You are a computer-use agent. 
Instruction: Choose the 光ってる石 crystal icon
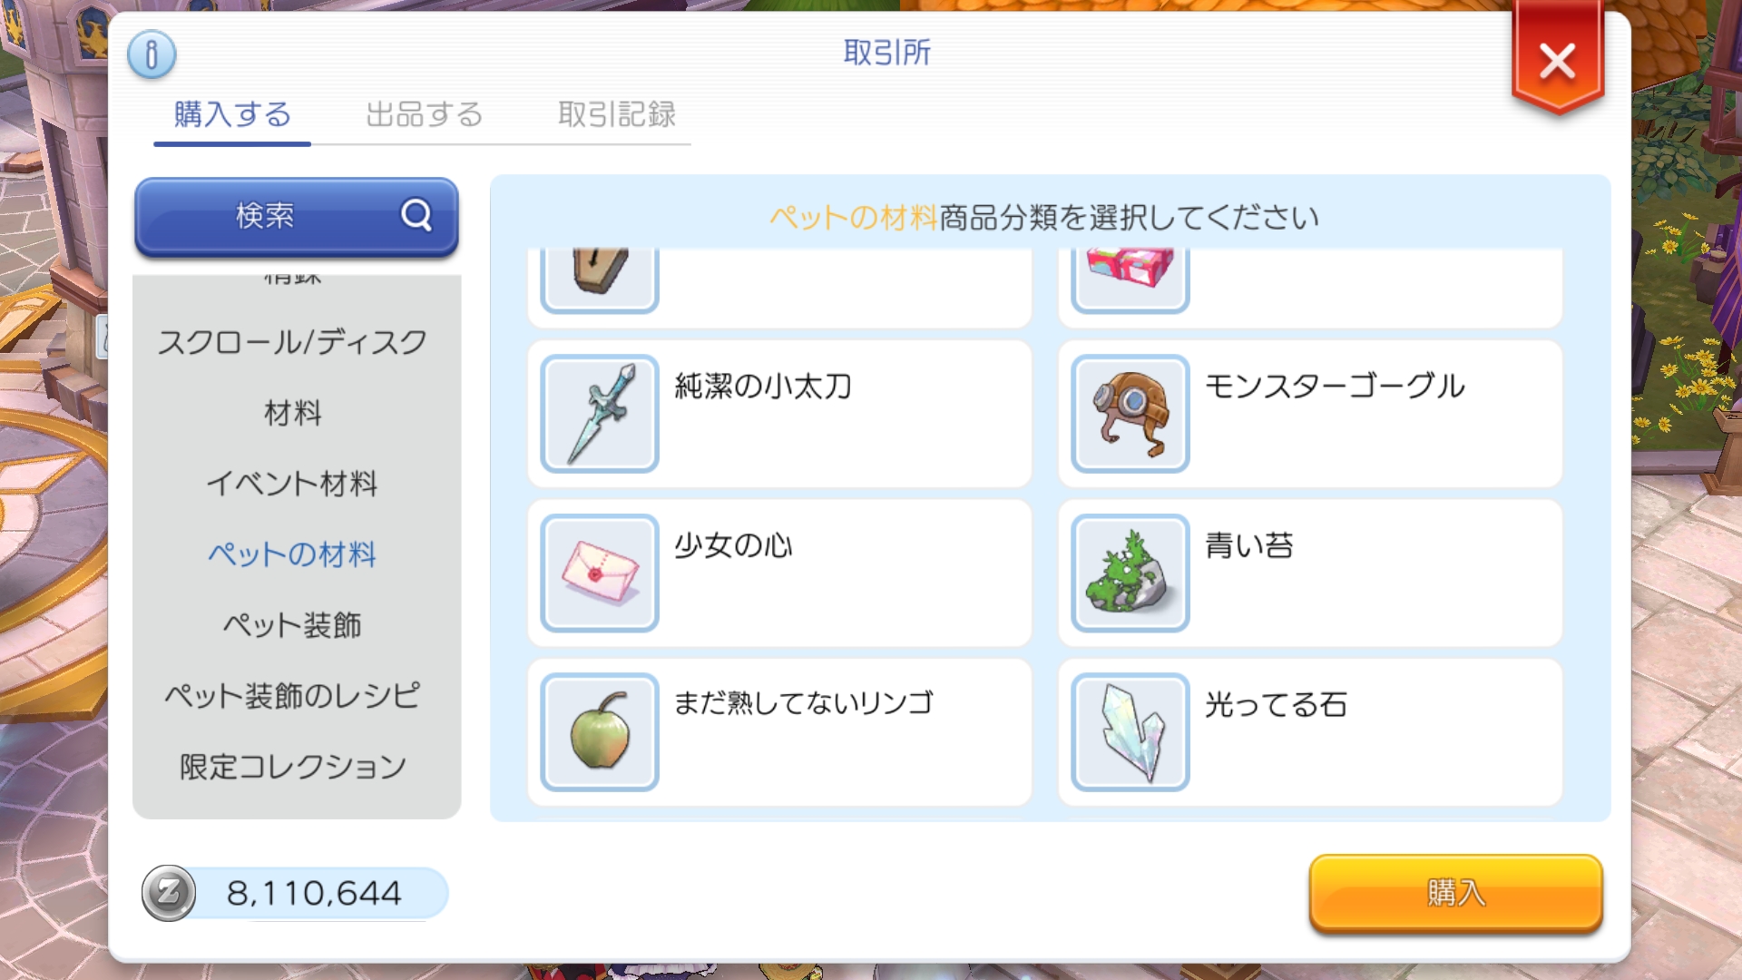pos(1130,731)
